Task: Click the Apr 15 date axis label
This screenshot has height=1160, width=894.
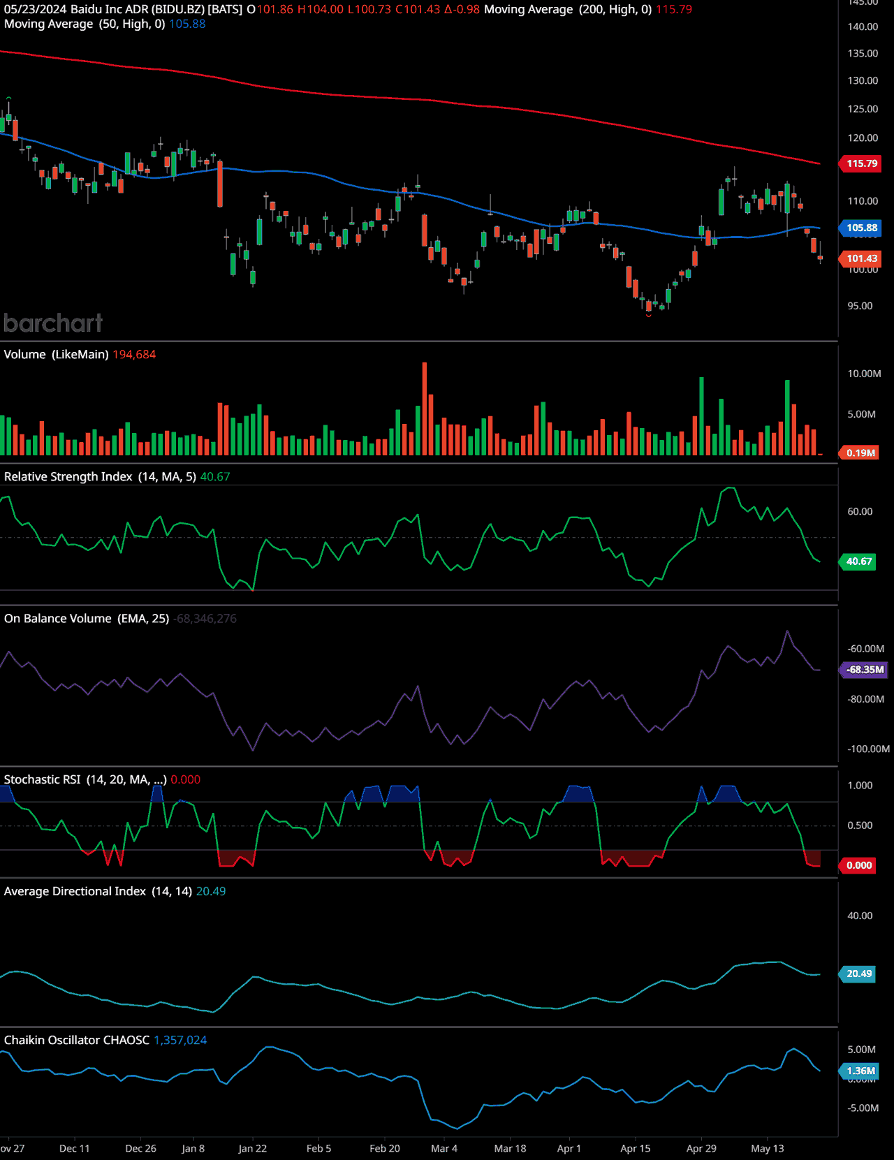Action: 635,1149
